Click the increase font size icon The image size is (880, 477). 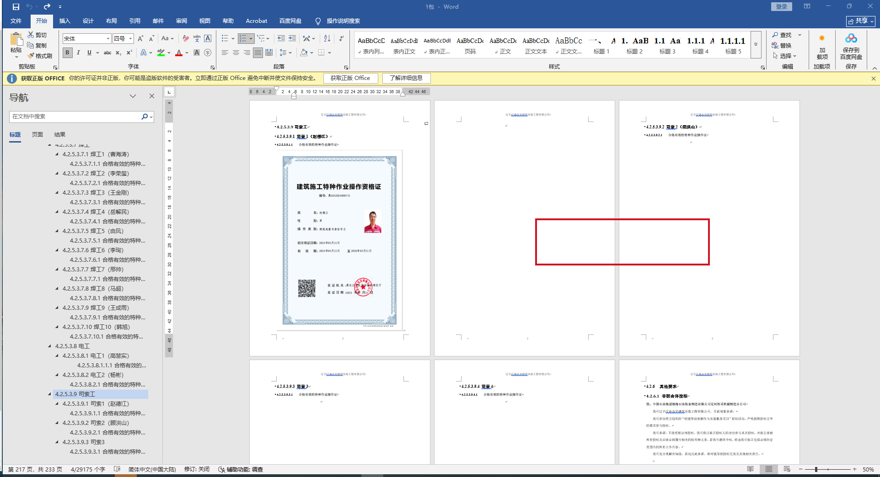140,38
